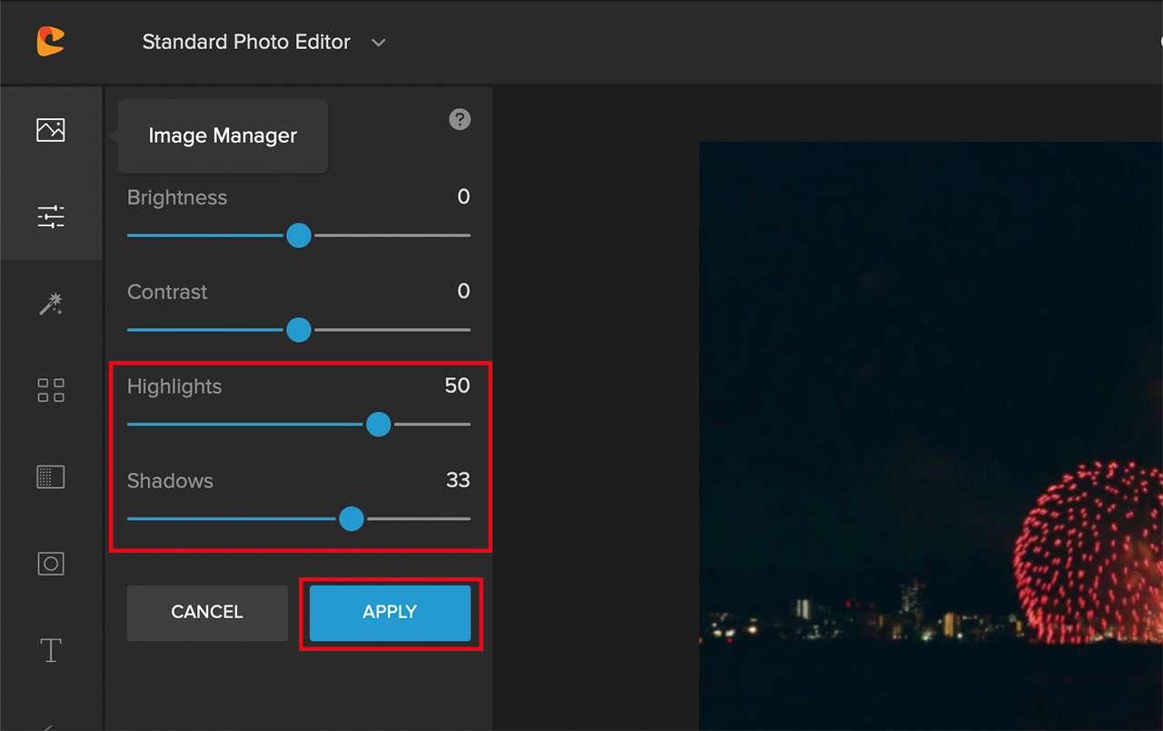This screenshot has height=731, width=1163.
Task: Click the overlays grid icon
Action: [51, 390]
